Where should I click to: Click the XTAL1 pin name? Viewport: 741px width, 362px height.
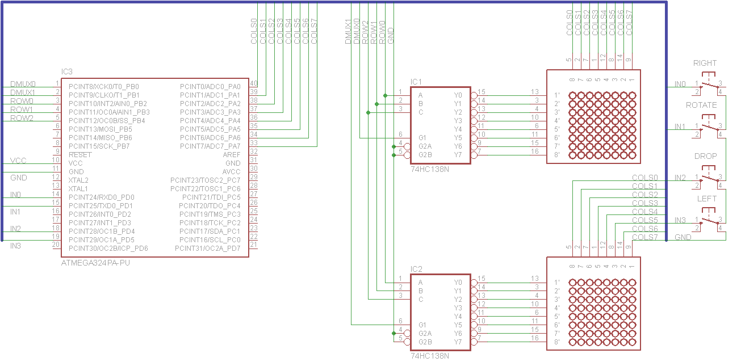(x=78, y=188)
